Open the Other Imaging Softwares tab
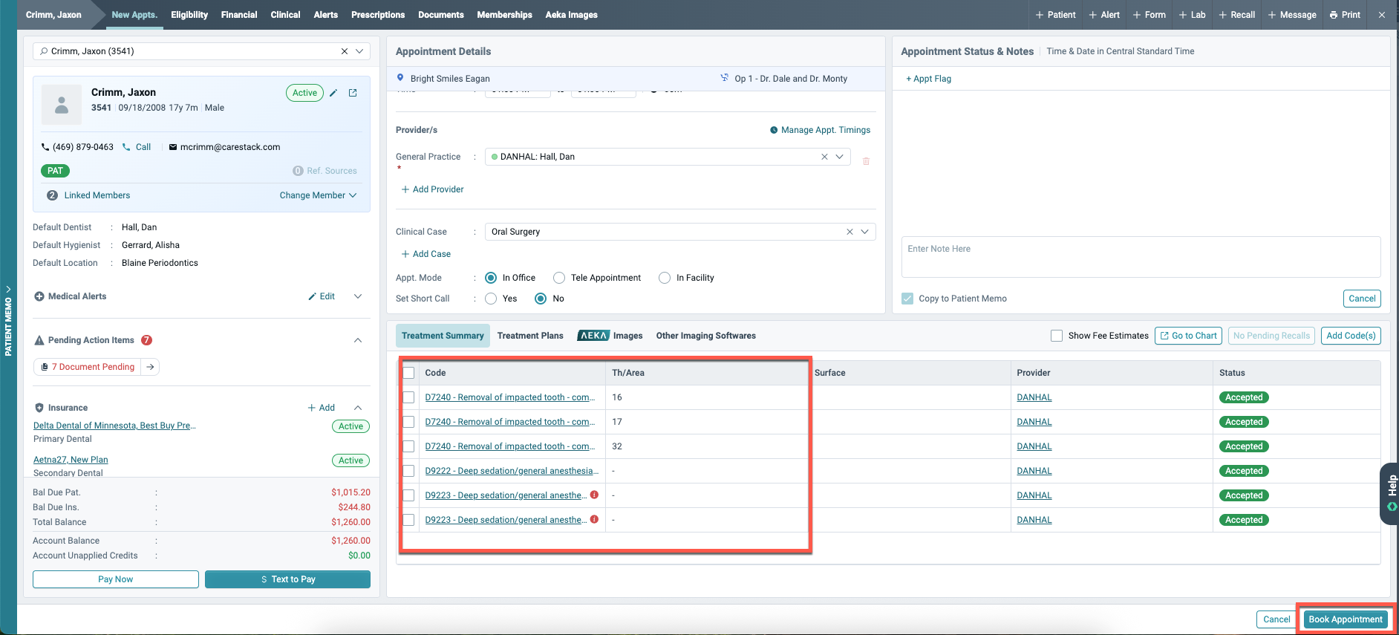This screenshot has width=1399, height=635. tap(706, 336)
